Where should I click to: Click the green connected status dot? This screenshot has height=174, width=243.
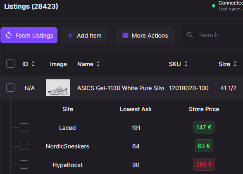coord(214,6)
